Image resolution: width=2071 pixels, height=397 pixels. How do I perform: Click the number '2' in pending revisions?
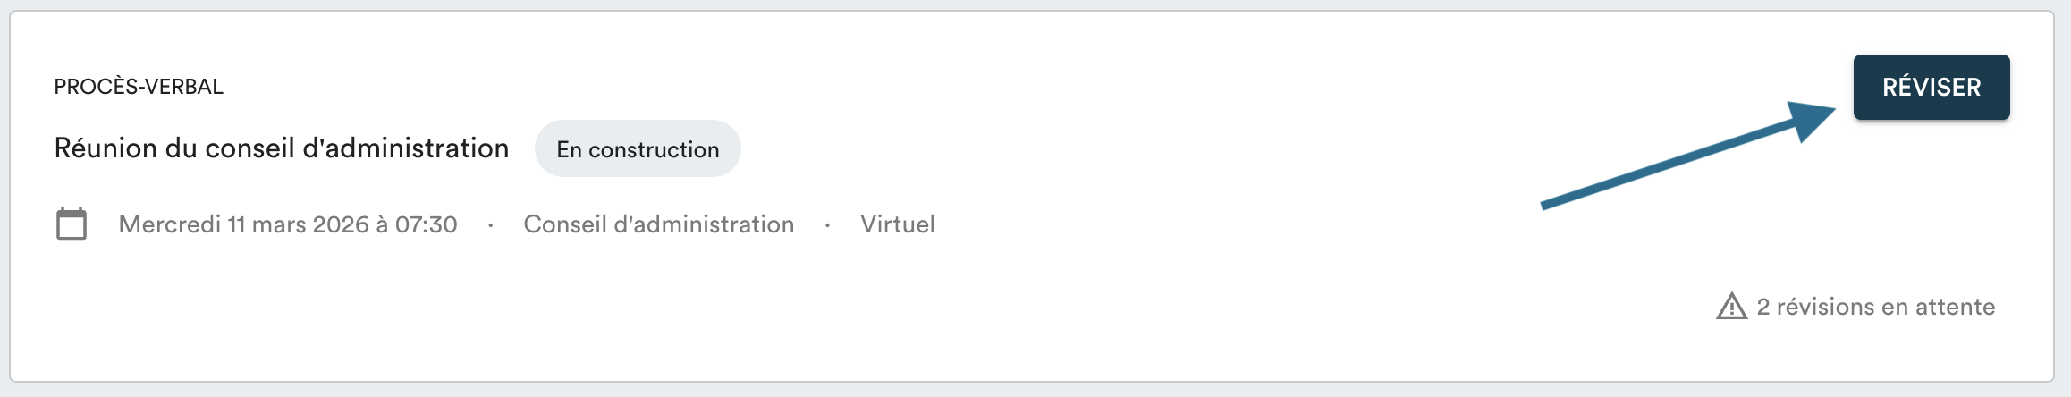point(1763,307)
